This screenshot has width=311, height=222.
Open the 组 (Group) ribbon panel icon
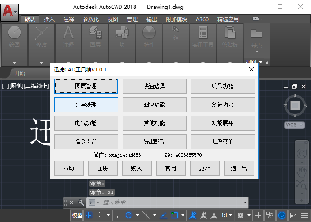tap(176, 30)
